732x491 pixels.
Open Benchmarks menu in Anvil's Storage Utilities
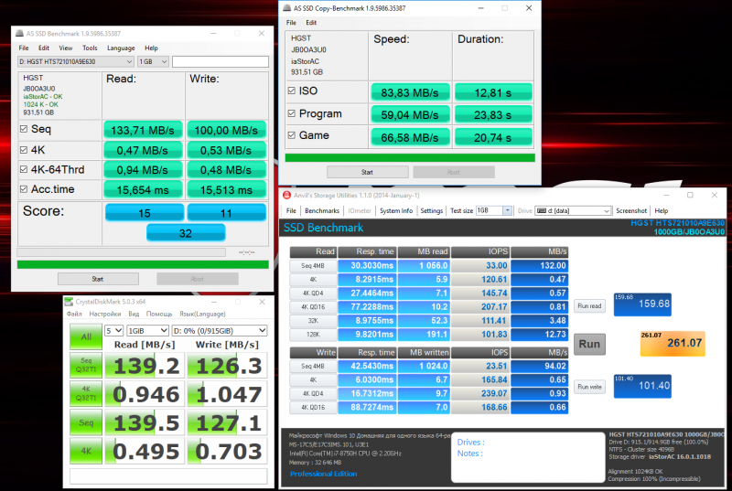coord(322,211)
